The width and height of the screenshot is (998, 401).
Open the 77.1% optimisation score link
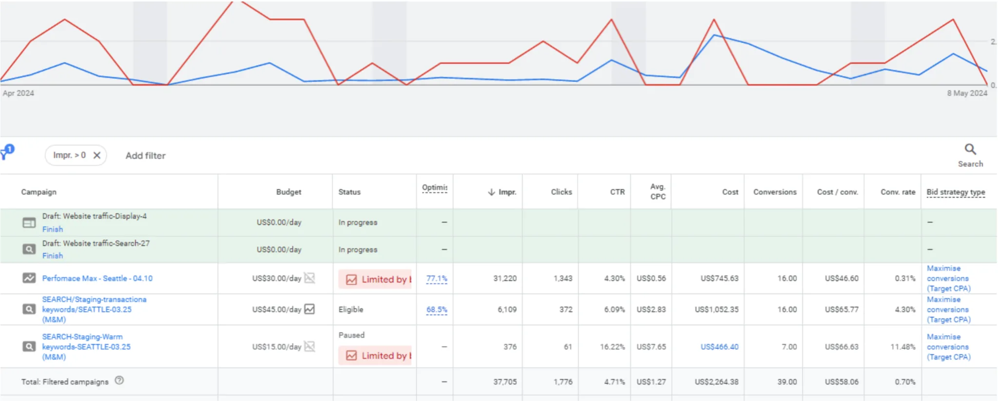(x=437, y=279)
